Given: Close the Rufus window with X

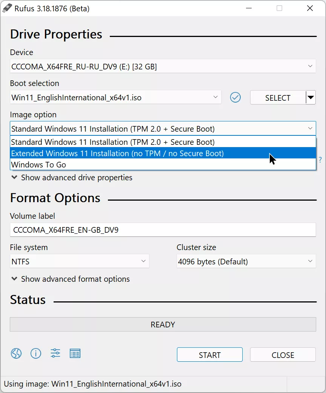Looking at the screenshot, I should [310, 8].
